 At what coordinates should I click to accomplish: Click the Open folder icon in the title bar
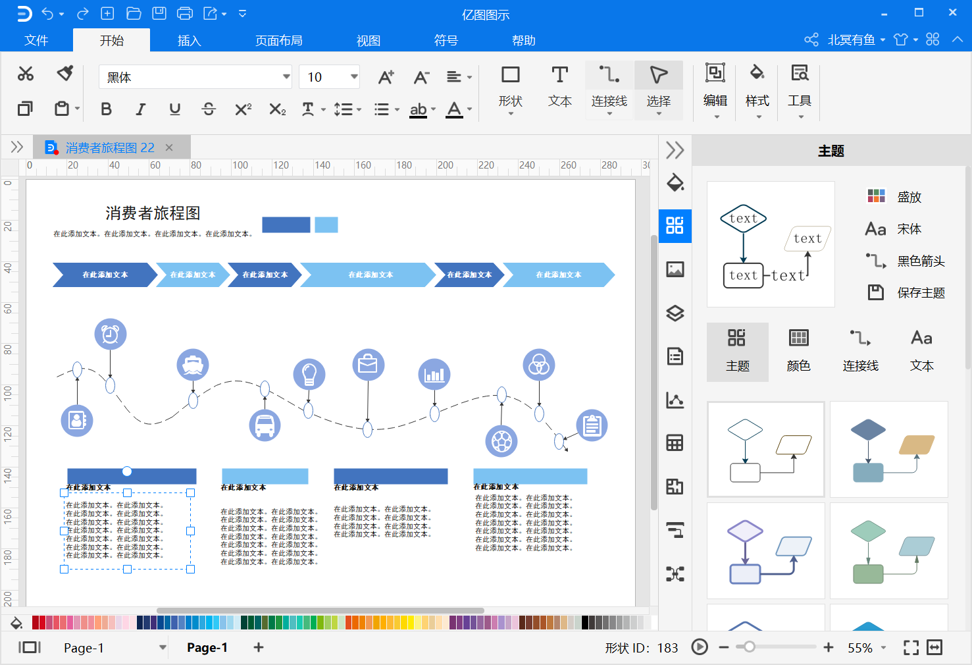pyautogui.click(x=134, y=13)
